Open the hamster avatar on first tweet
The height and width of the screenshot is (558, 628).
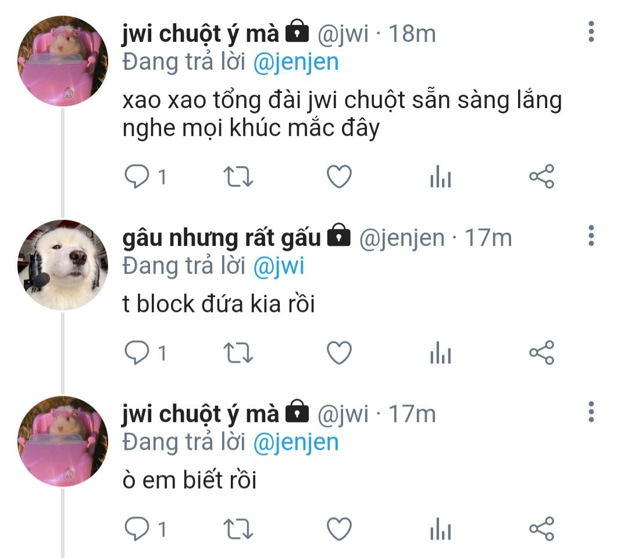[63, 61]
